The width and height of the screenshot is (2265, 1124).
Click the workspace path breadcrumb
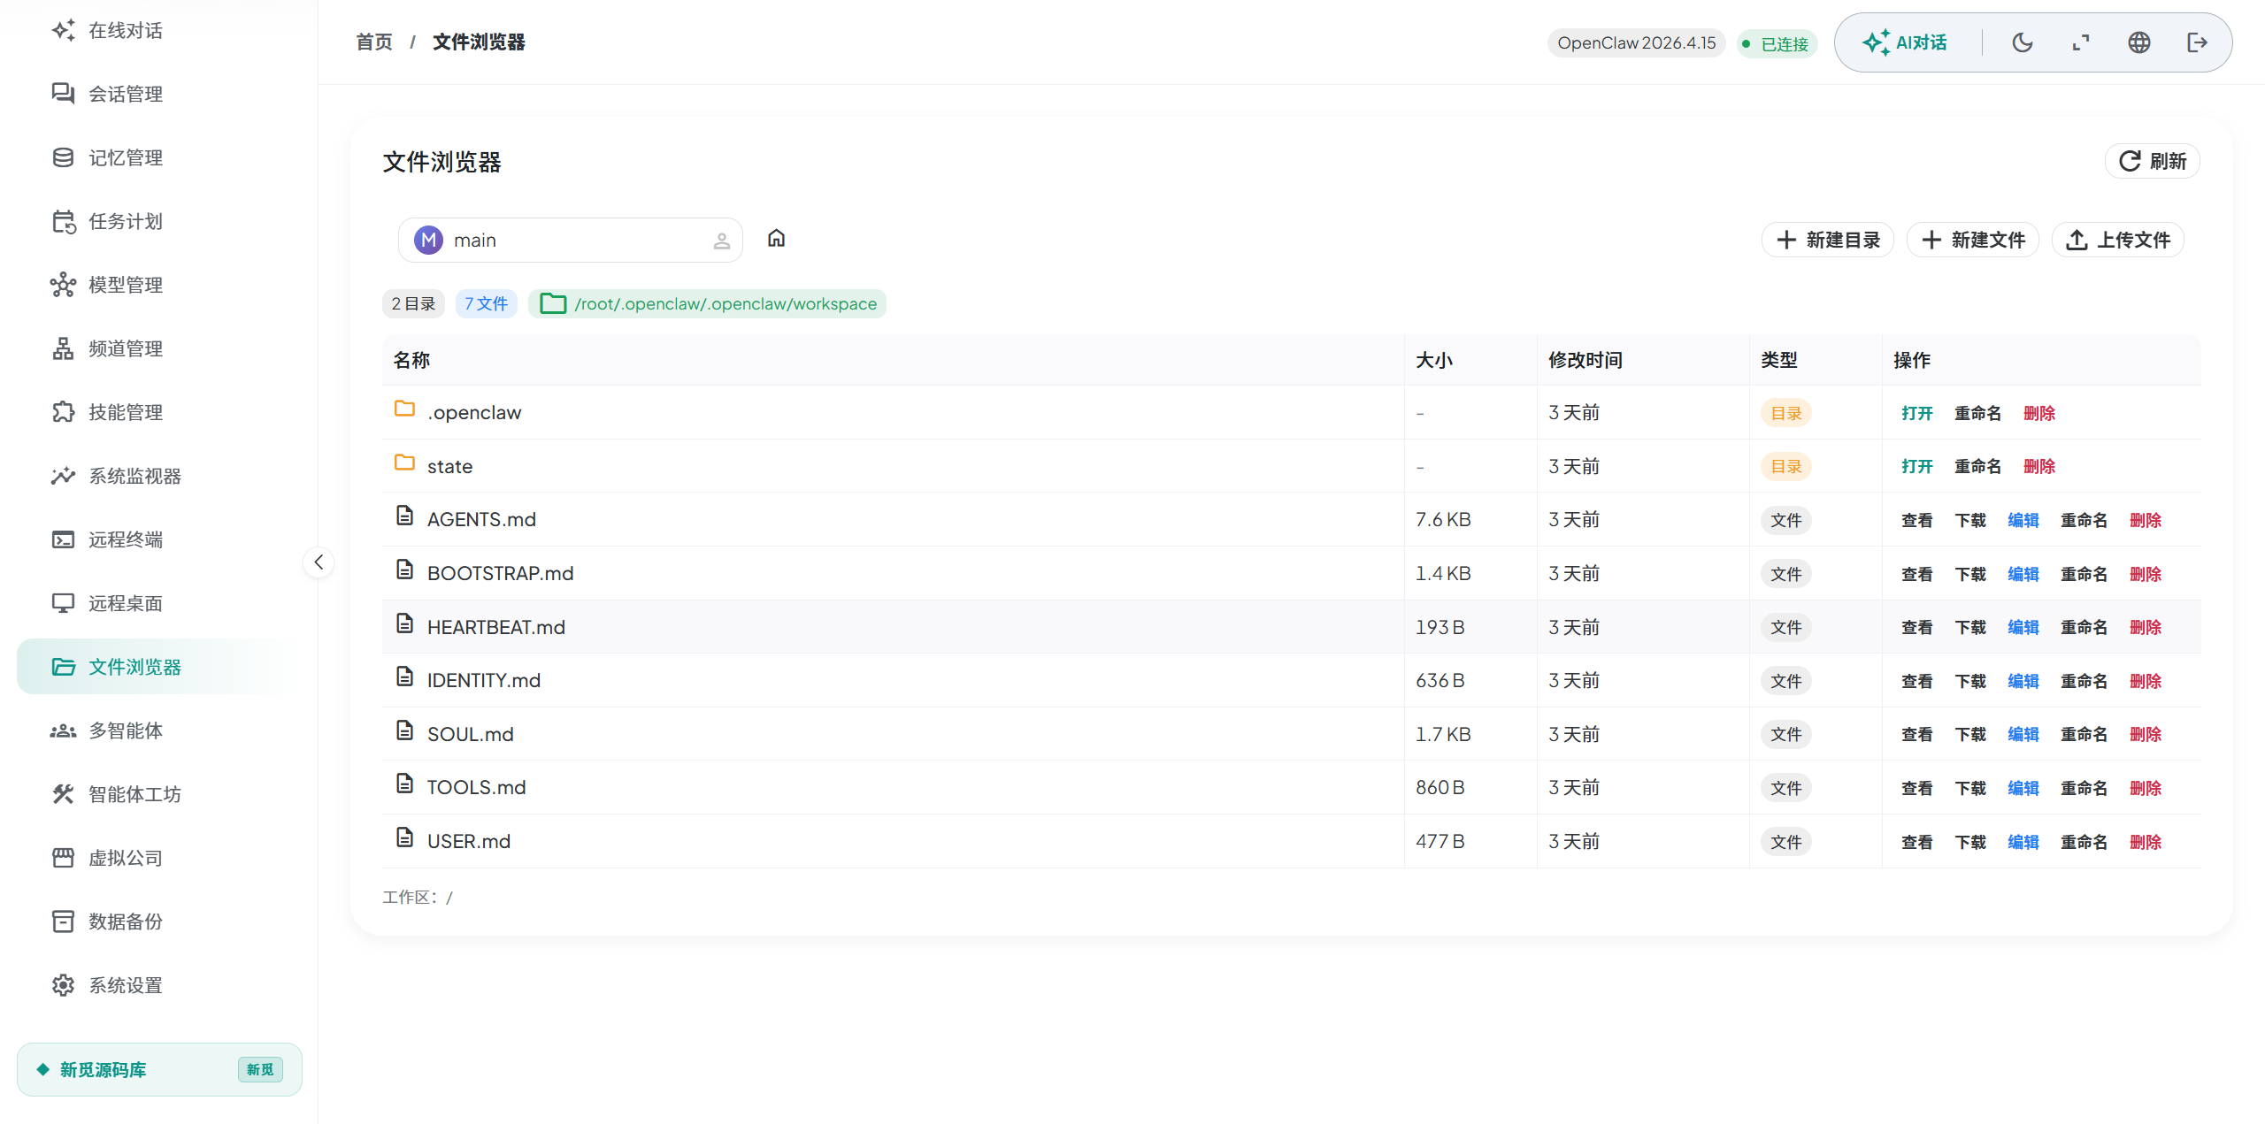click(x=725, y=303)
